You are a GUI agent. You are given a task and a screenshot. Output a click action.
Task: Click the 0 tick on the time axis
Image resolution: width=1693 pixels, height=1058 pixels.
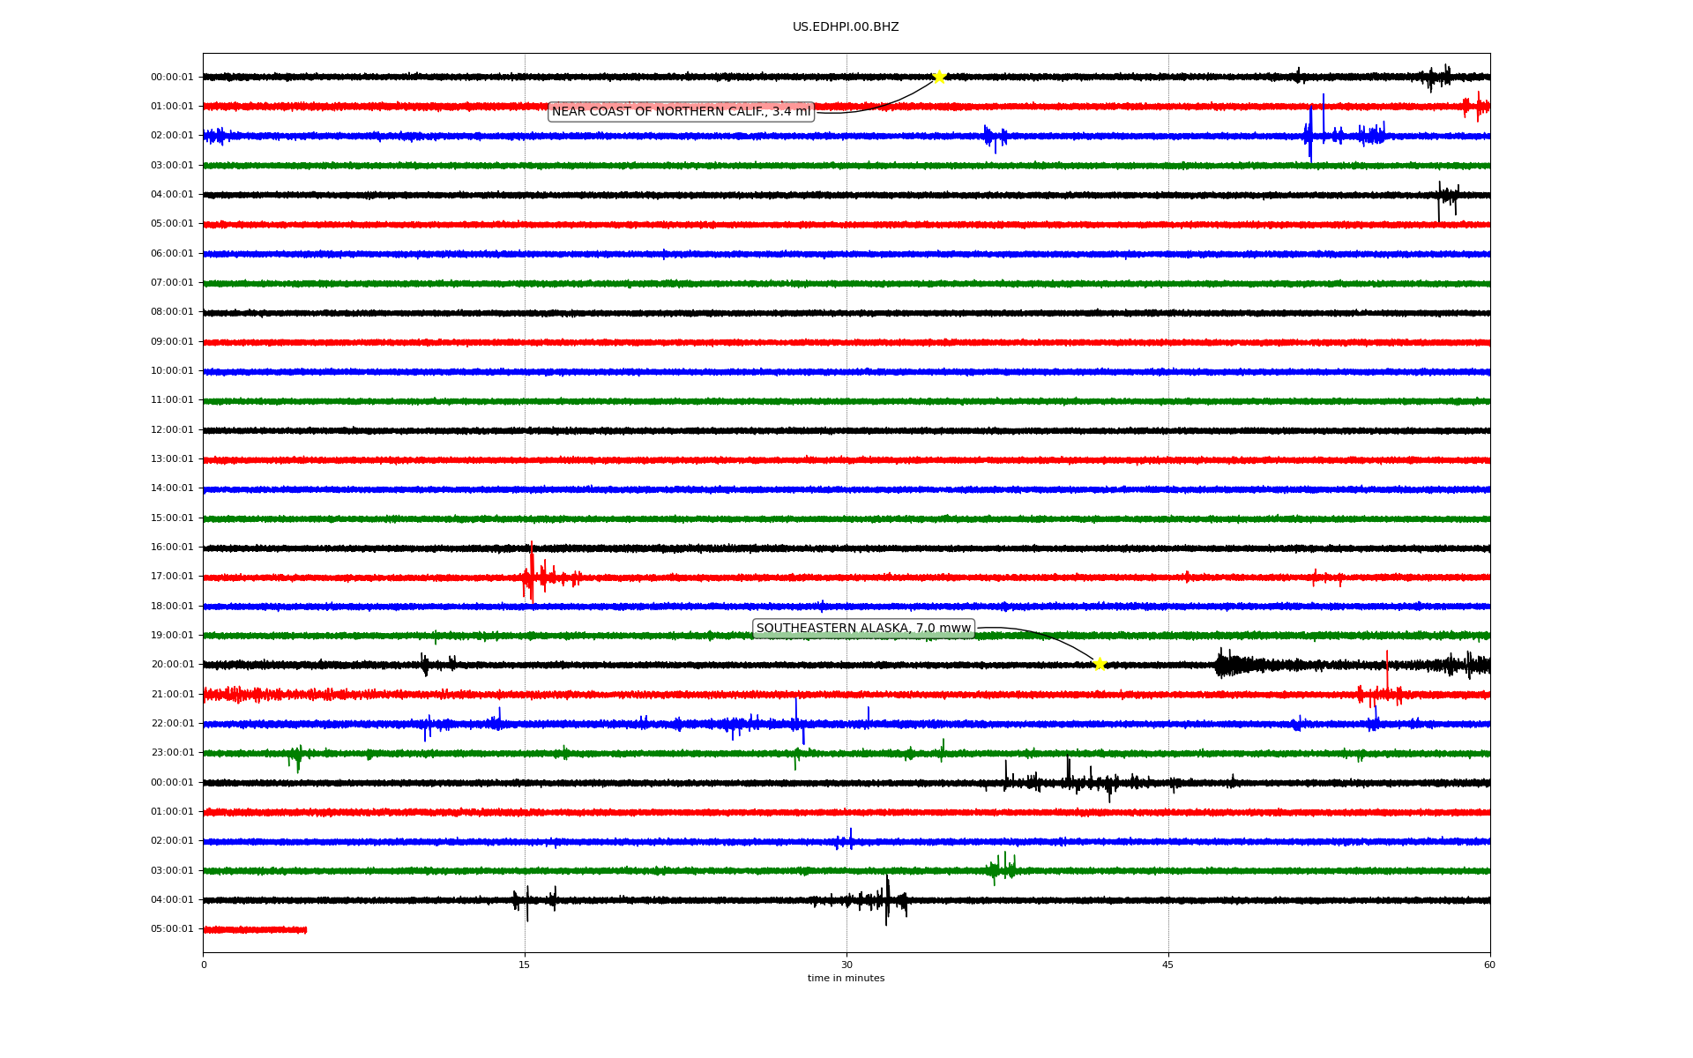click(204, 965)
